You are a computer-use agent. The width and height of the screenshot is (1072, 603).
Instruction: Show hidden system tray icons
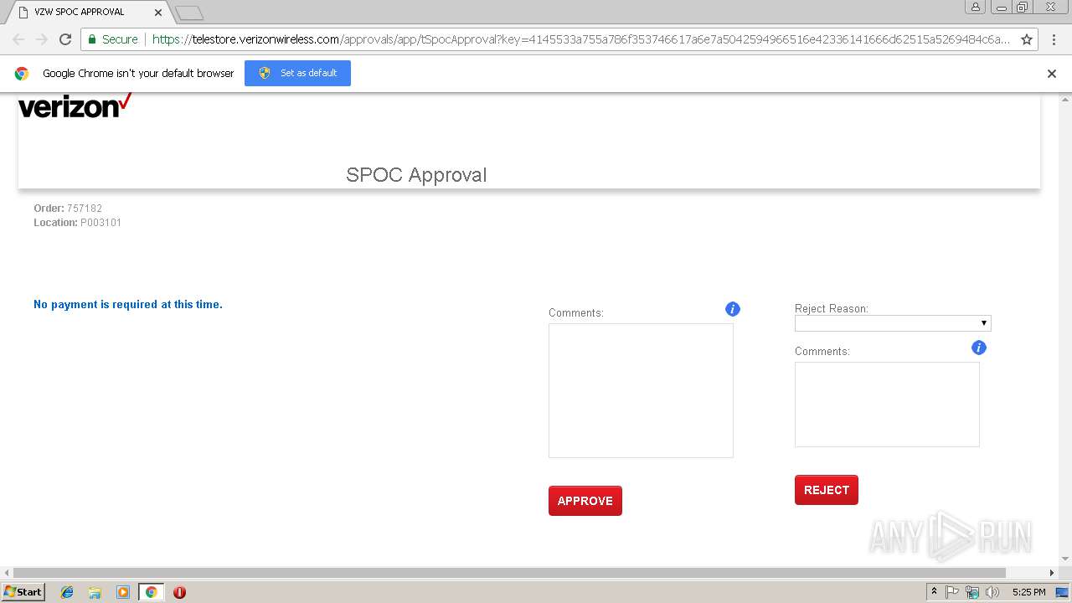[x=935, y=592]
